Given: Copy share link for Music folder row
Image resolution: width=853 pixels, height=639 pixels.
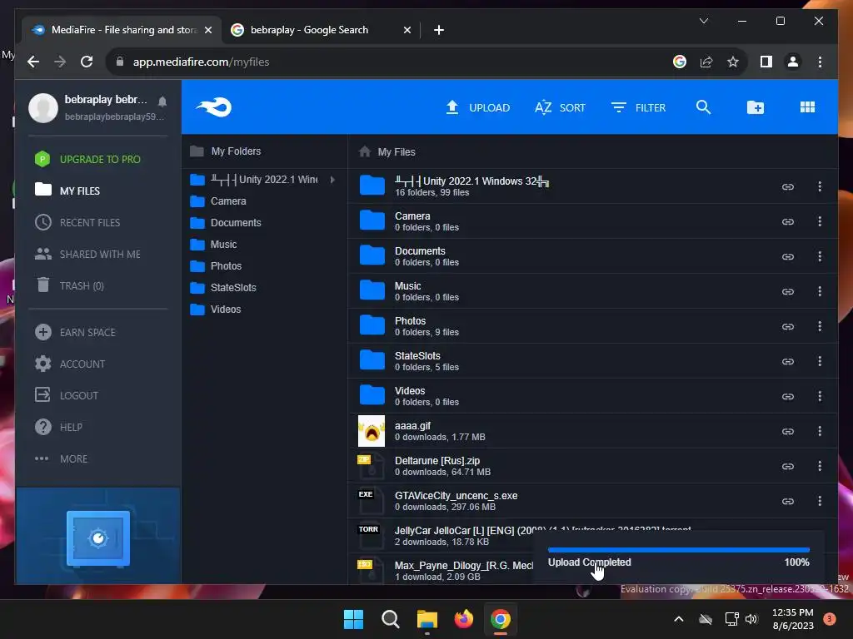Looking at the screenshot, I should (x=788, y=291).
